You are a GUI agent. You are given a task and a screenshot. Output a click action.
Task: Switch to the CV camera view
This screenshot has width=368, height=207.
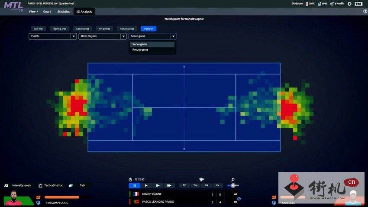coord(218,185)
